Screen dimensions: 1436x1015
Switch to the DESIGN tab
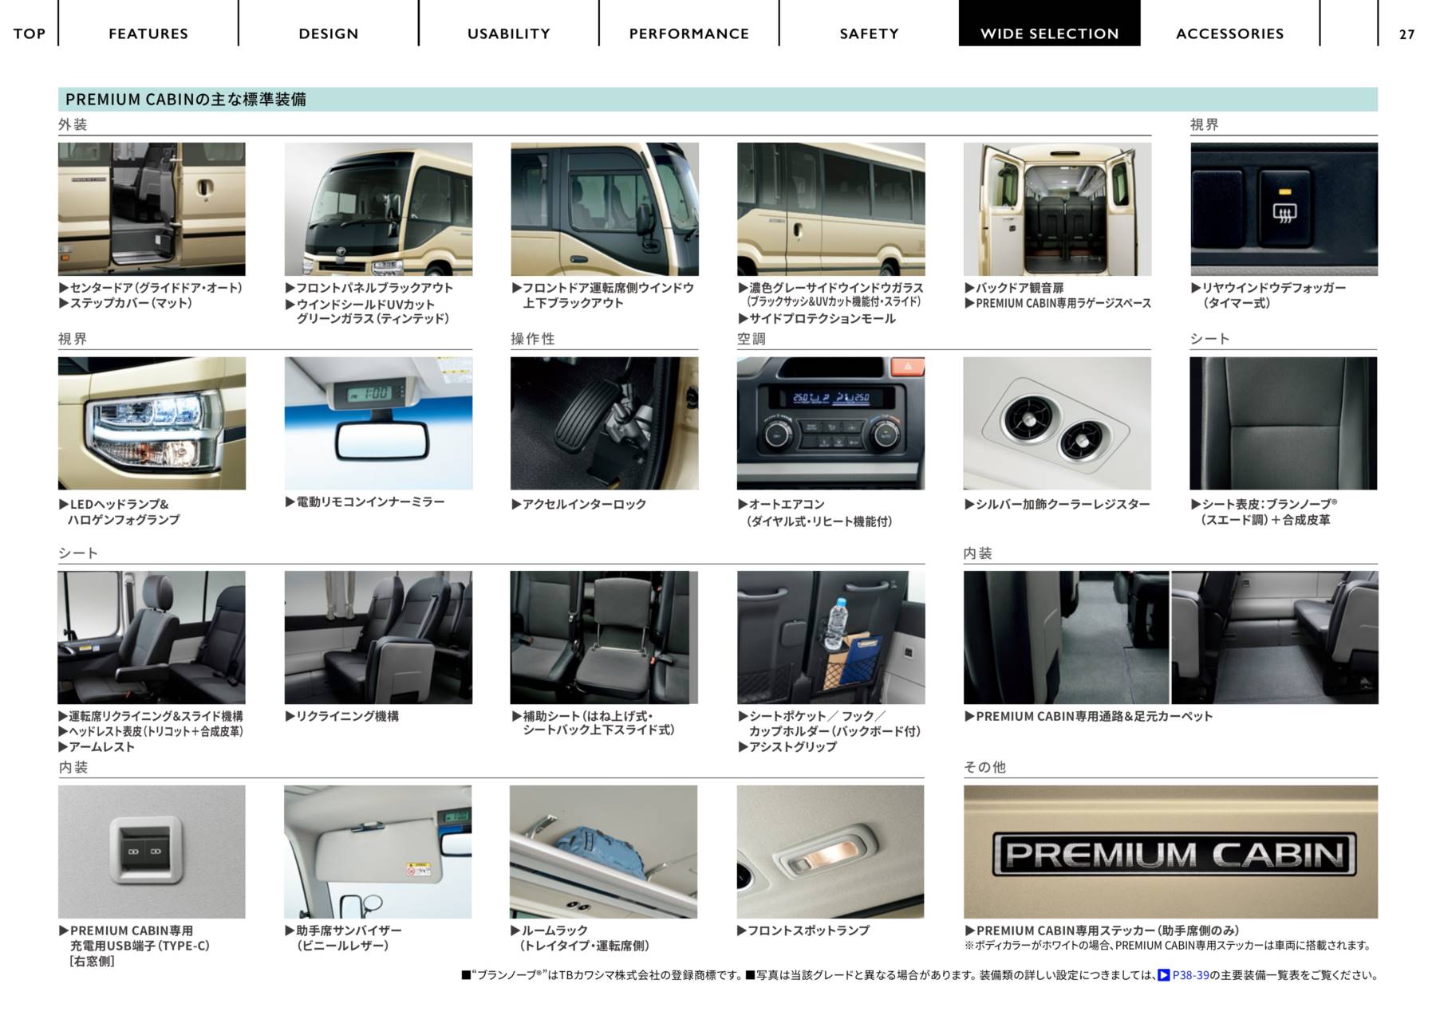(328, 33)
